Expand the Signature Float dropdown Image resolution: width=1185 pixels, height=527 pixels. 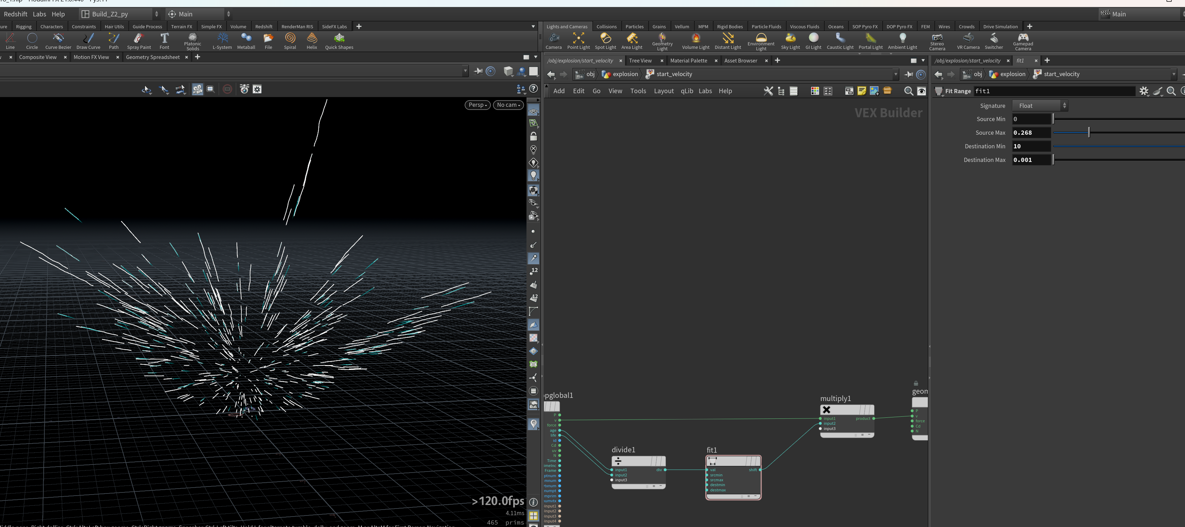1040,106
